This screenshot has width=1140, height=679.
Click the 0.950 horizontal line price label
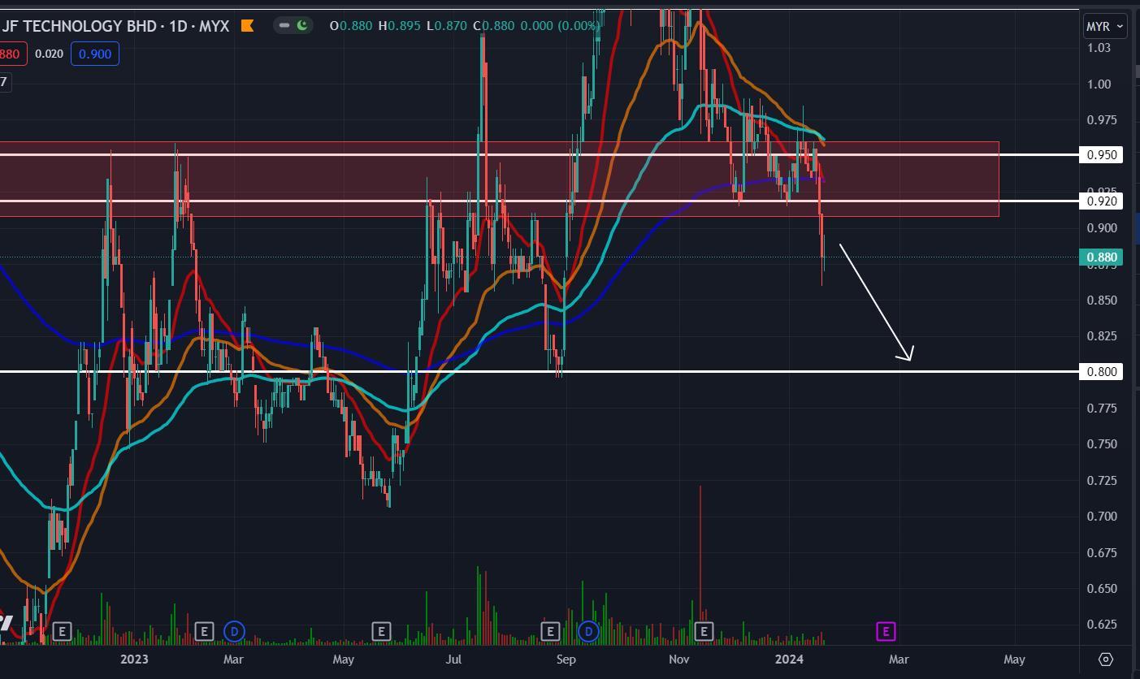click(1100, 154)
